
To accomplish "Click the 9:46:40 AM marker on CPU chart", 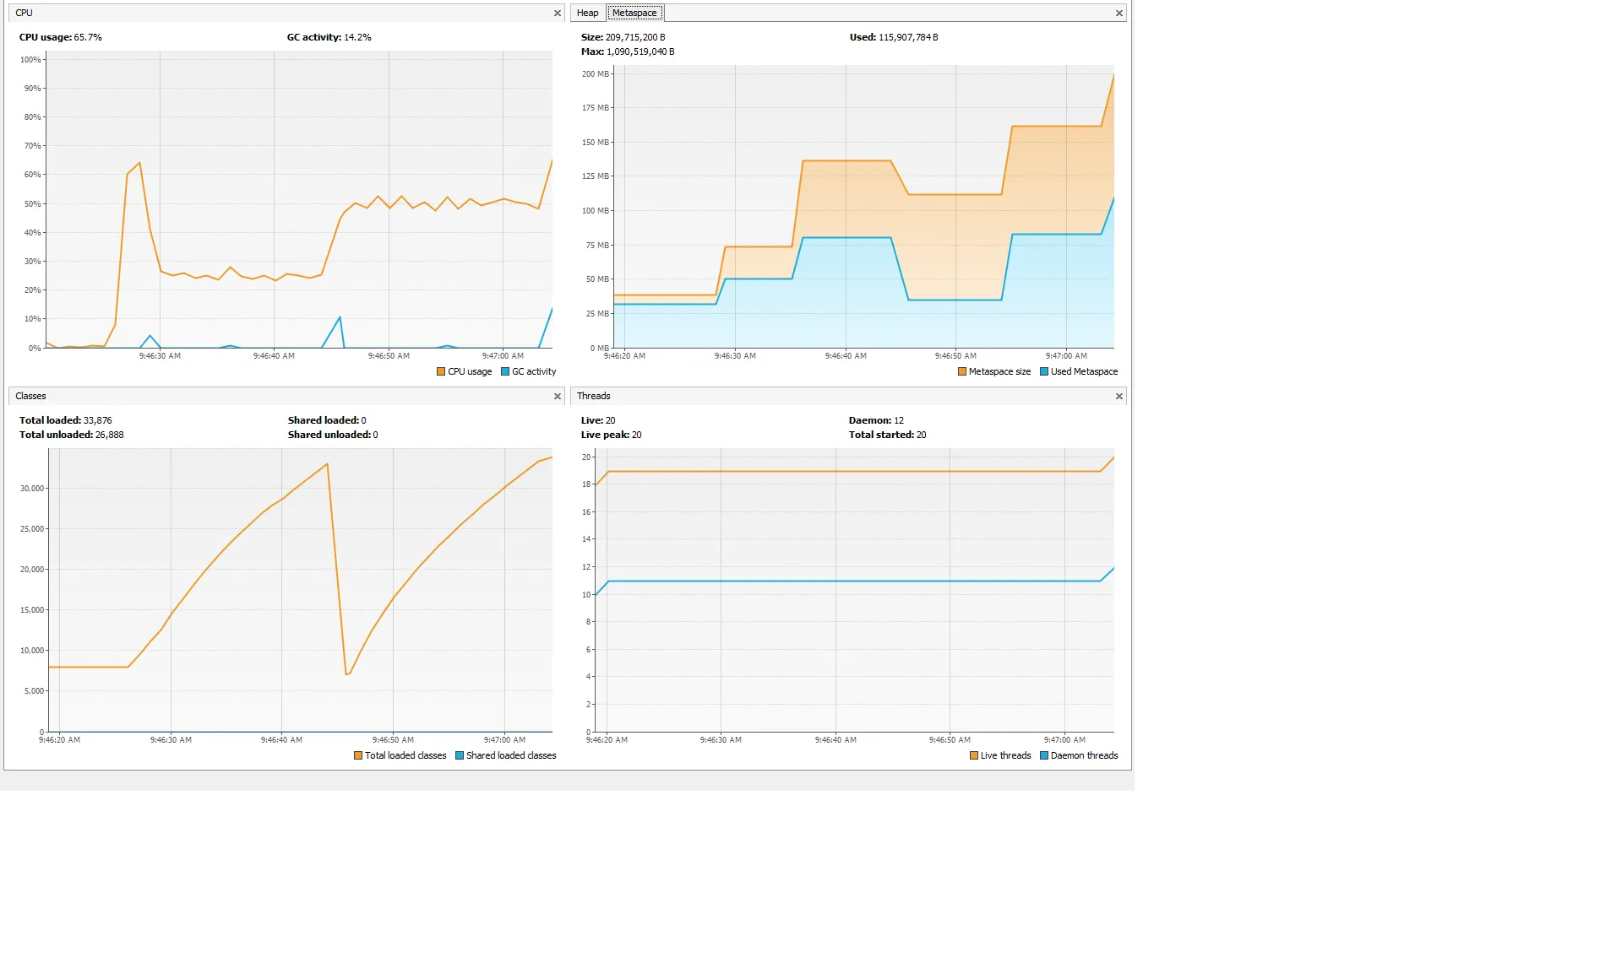I will [x=274, y=356].
